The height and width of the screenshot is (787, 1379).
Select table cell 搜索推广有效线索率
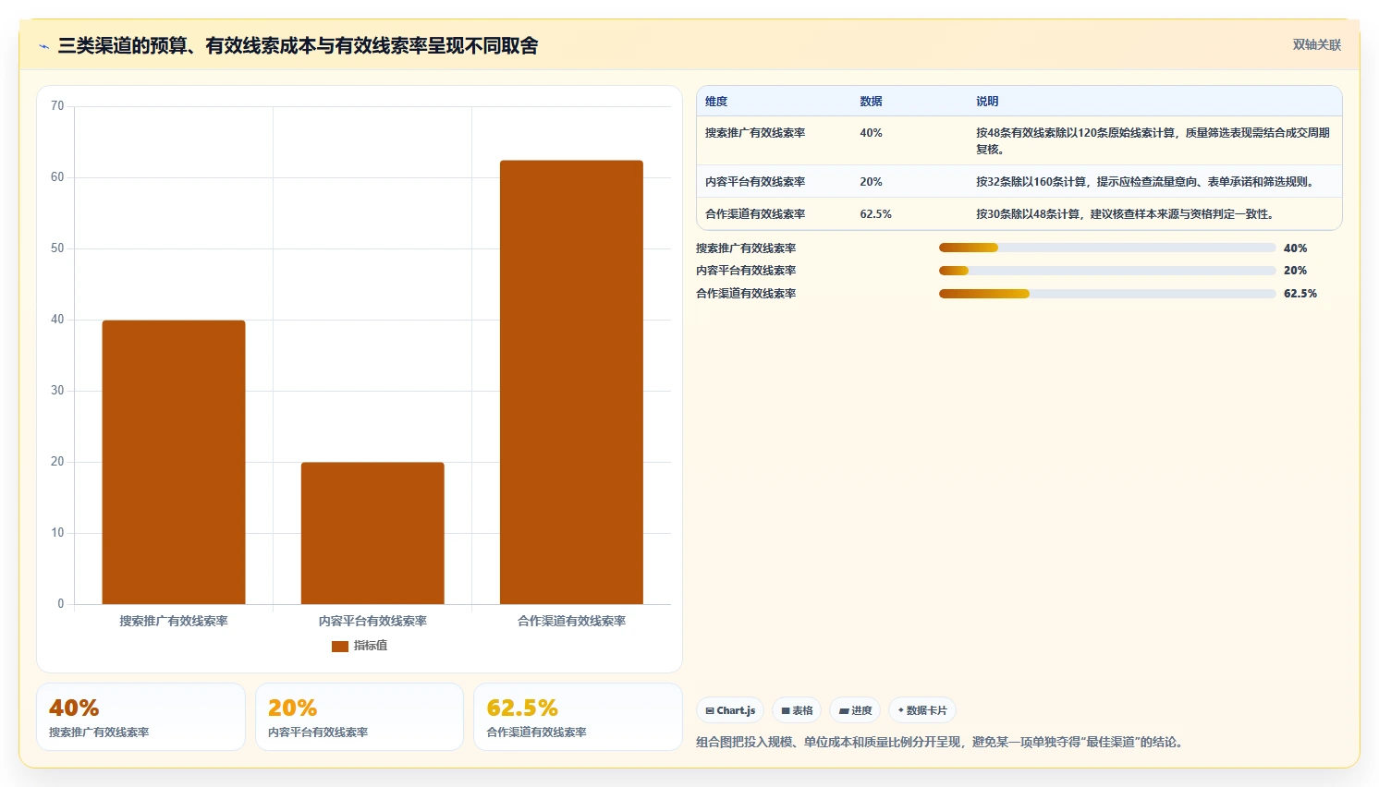[755, 133]
